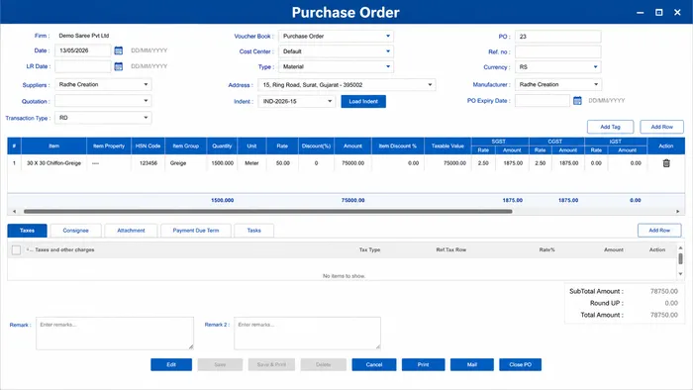Expand the Address dropdown
Viewport: 693px width, 390px height.
[x=346, y=85]
